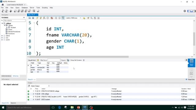Viewport: 196px width, 110px height.
Task: Save the SQL script with the floppy icon
Action: pos(33,18)
